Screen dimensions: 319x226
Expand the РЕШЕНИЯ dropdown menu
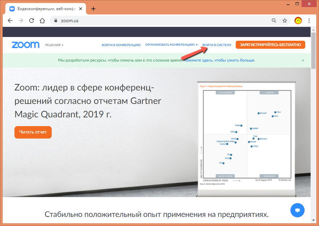[54, 45]
